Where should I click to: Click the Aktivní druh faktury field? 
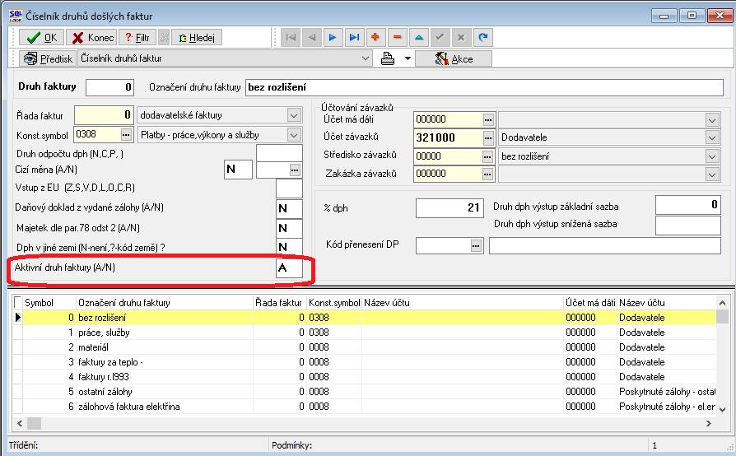pos(289,268)
